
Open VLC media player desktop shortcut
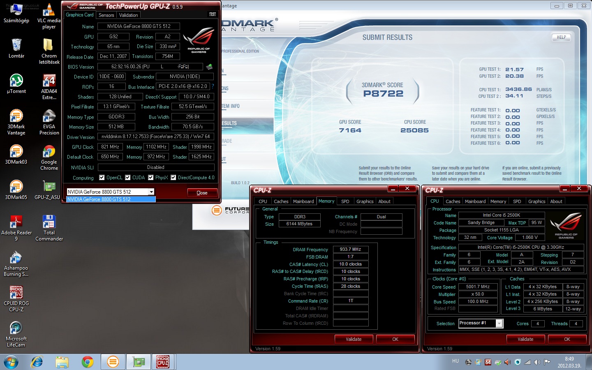[x=49, y=16]
